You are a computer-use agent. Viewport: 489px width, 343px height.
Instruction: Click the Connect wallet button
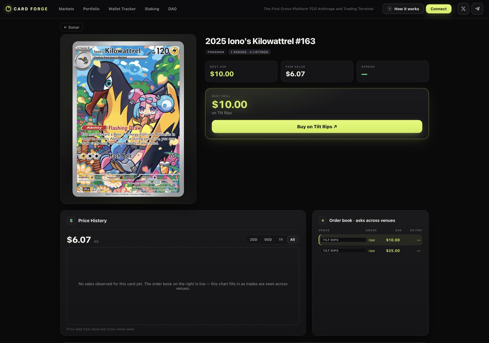(438, 9)
